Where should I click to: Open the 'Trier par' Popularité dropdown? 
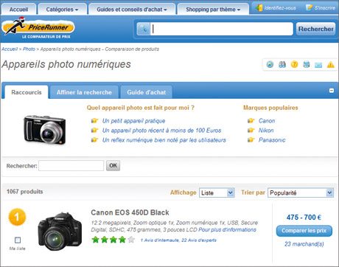point(301,193)
